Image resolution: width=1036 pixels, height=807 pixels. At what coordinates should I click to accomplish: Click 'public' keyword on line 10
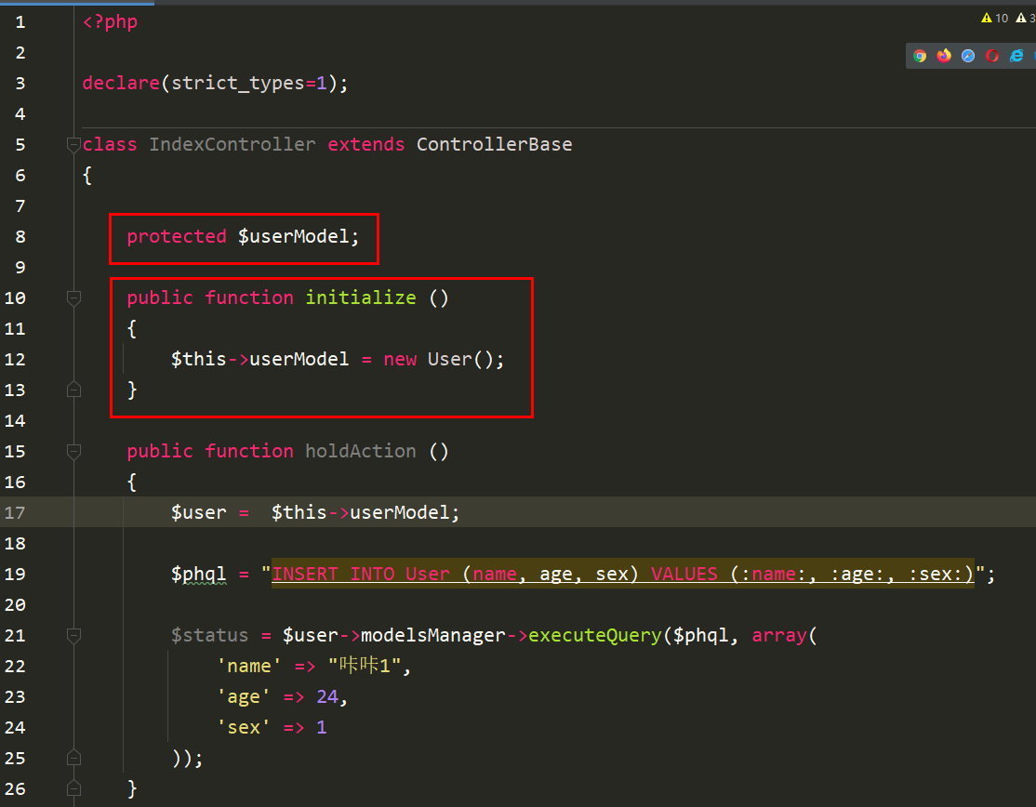[160, 298]
